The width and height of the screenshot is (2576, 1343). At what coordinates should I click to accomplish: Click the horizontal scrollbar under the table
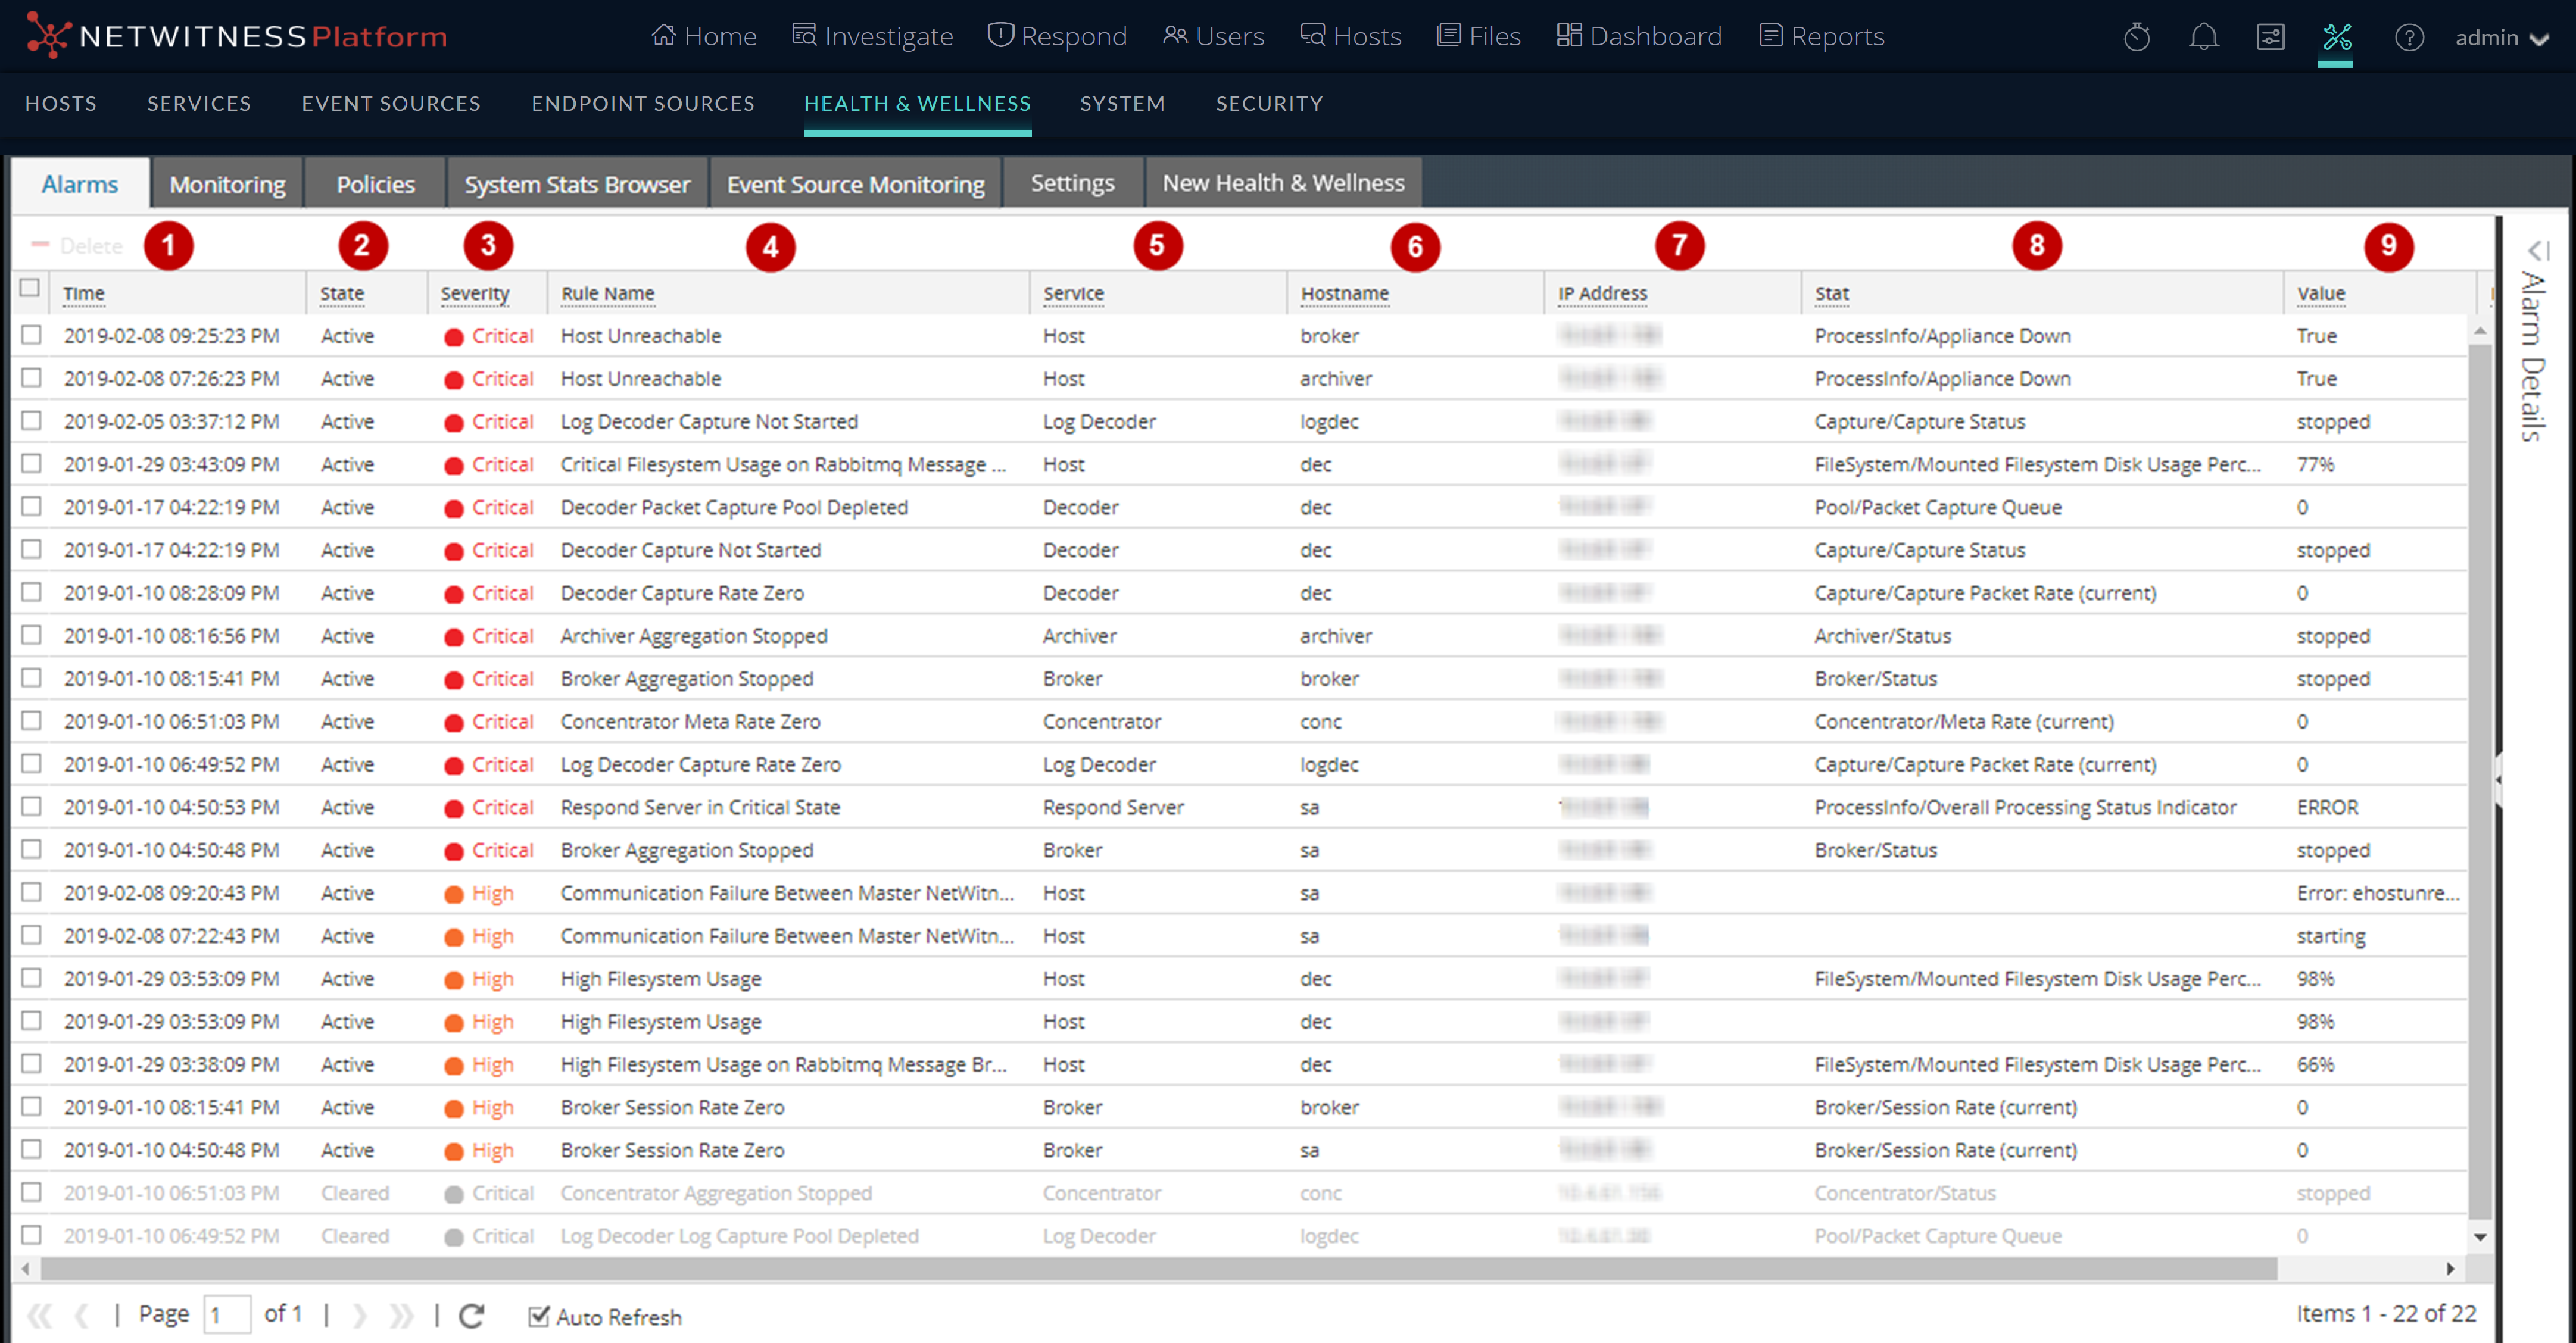click(x=1160, y=1268)
